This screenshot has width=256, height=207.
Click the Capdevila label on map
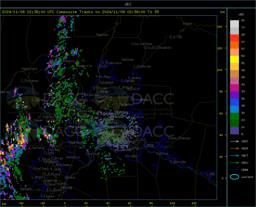[x=84, y=66]
